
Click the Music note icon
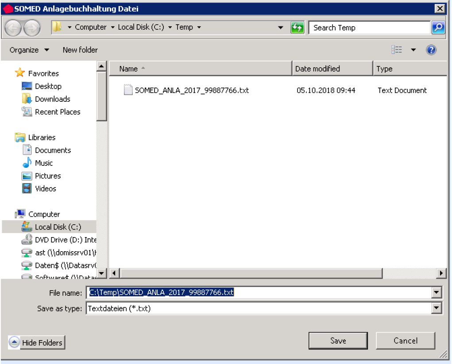click(27, 162)
